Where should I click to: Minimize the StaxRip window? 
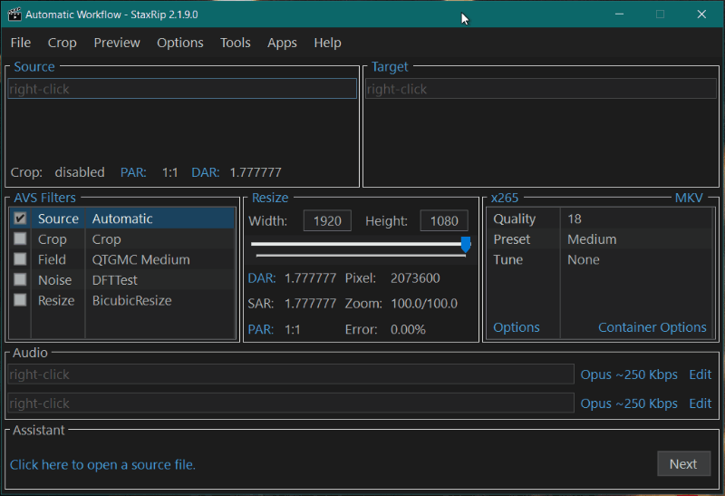coord(620,15)
